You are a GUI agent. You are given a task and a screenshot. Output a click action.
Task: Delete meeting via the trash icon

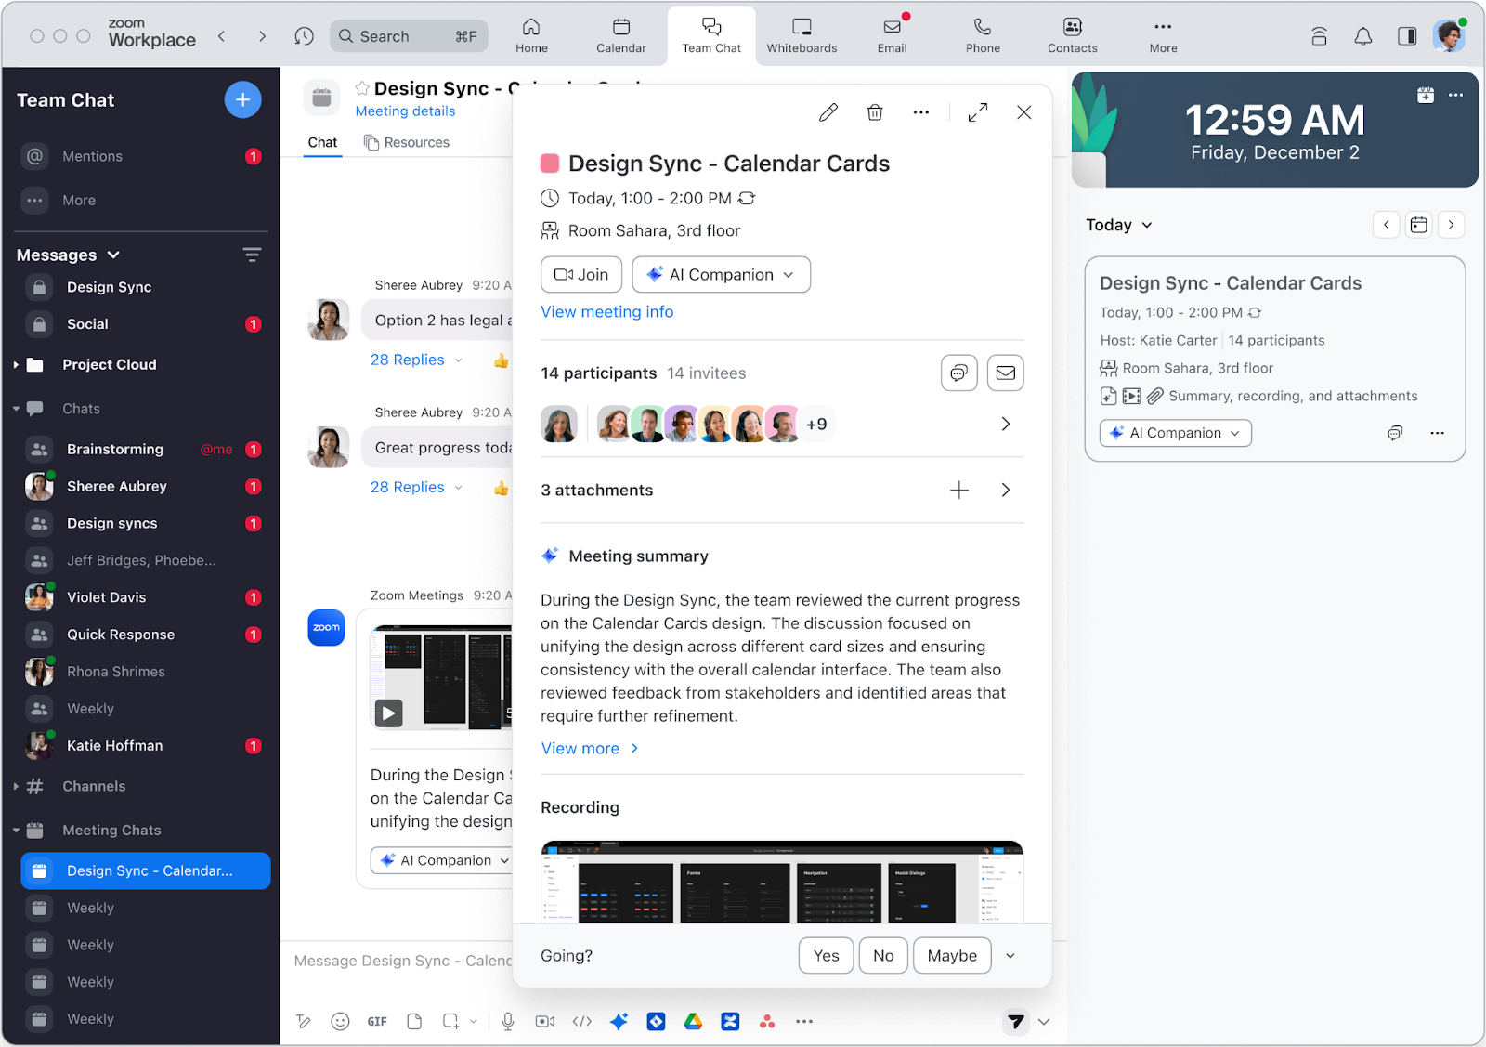point(875,112)
